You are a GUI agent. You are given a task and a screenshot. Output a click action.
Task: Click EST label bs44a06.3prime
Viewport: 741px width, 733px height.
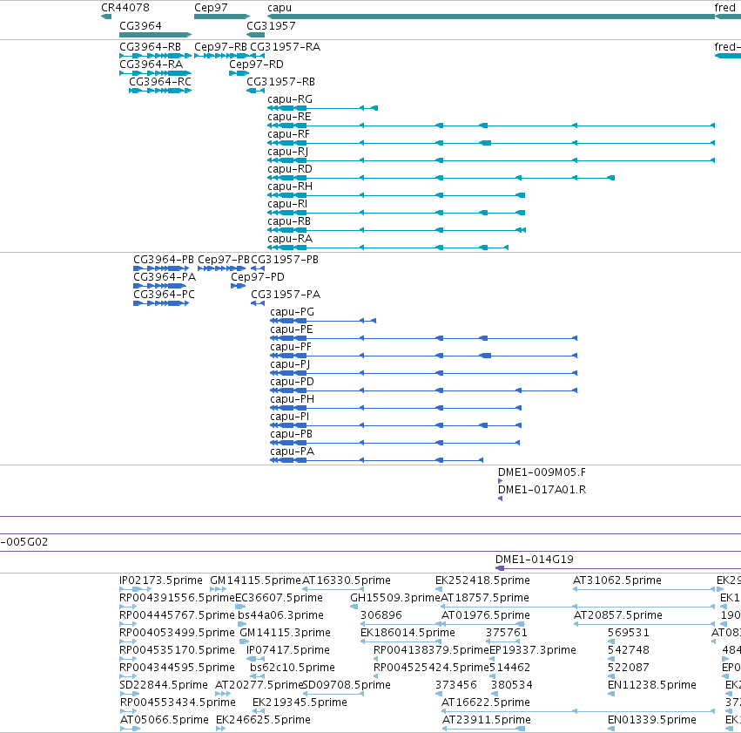click(x=280, y=615)
